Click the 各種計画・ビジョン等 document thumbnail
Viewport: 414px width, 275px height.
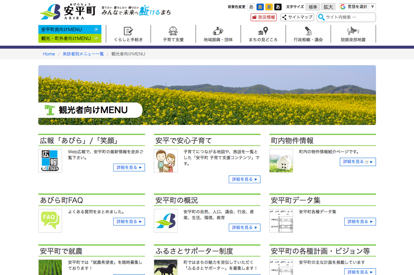pos(281,267)
